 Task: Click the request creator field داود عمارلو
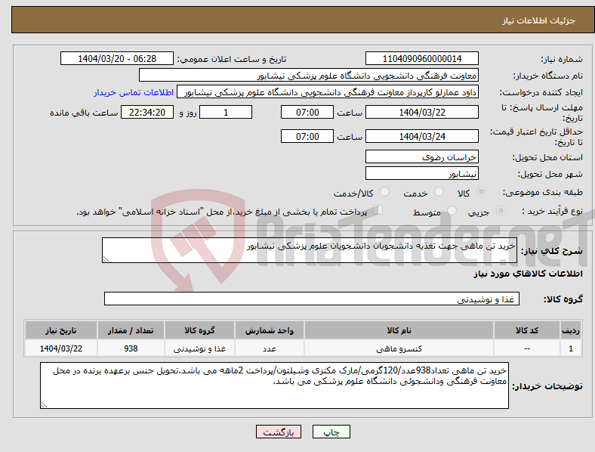coord(328,92)
